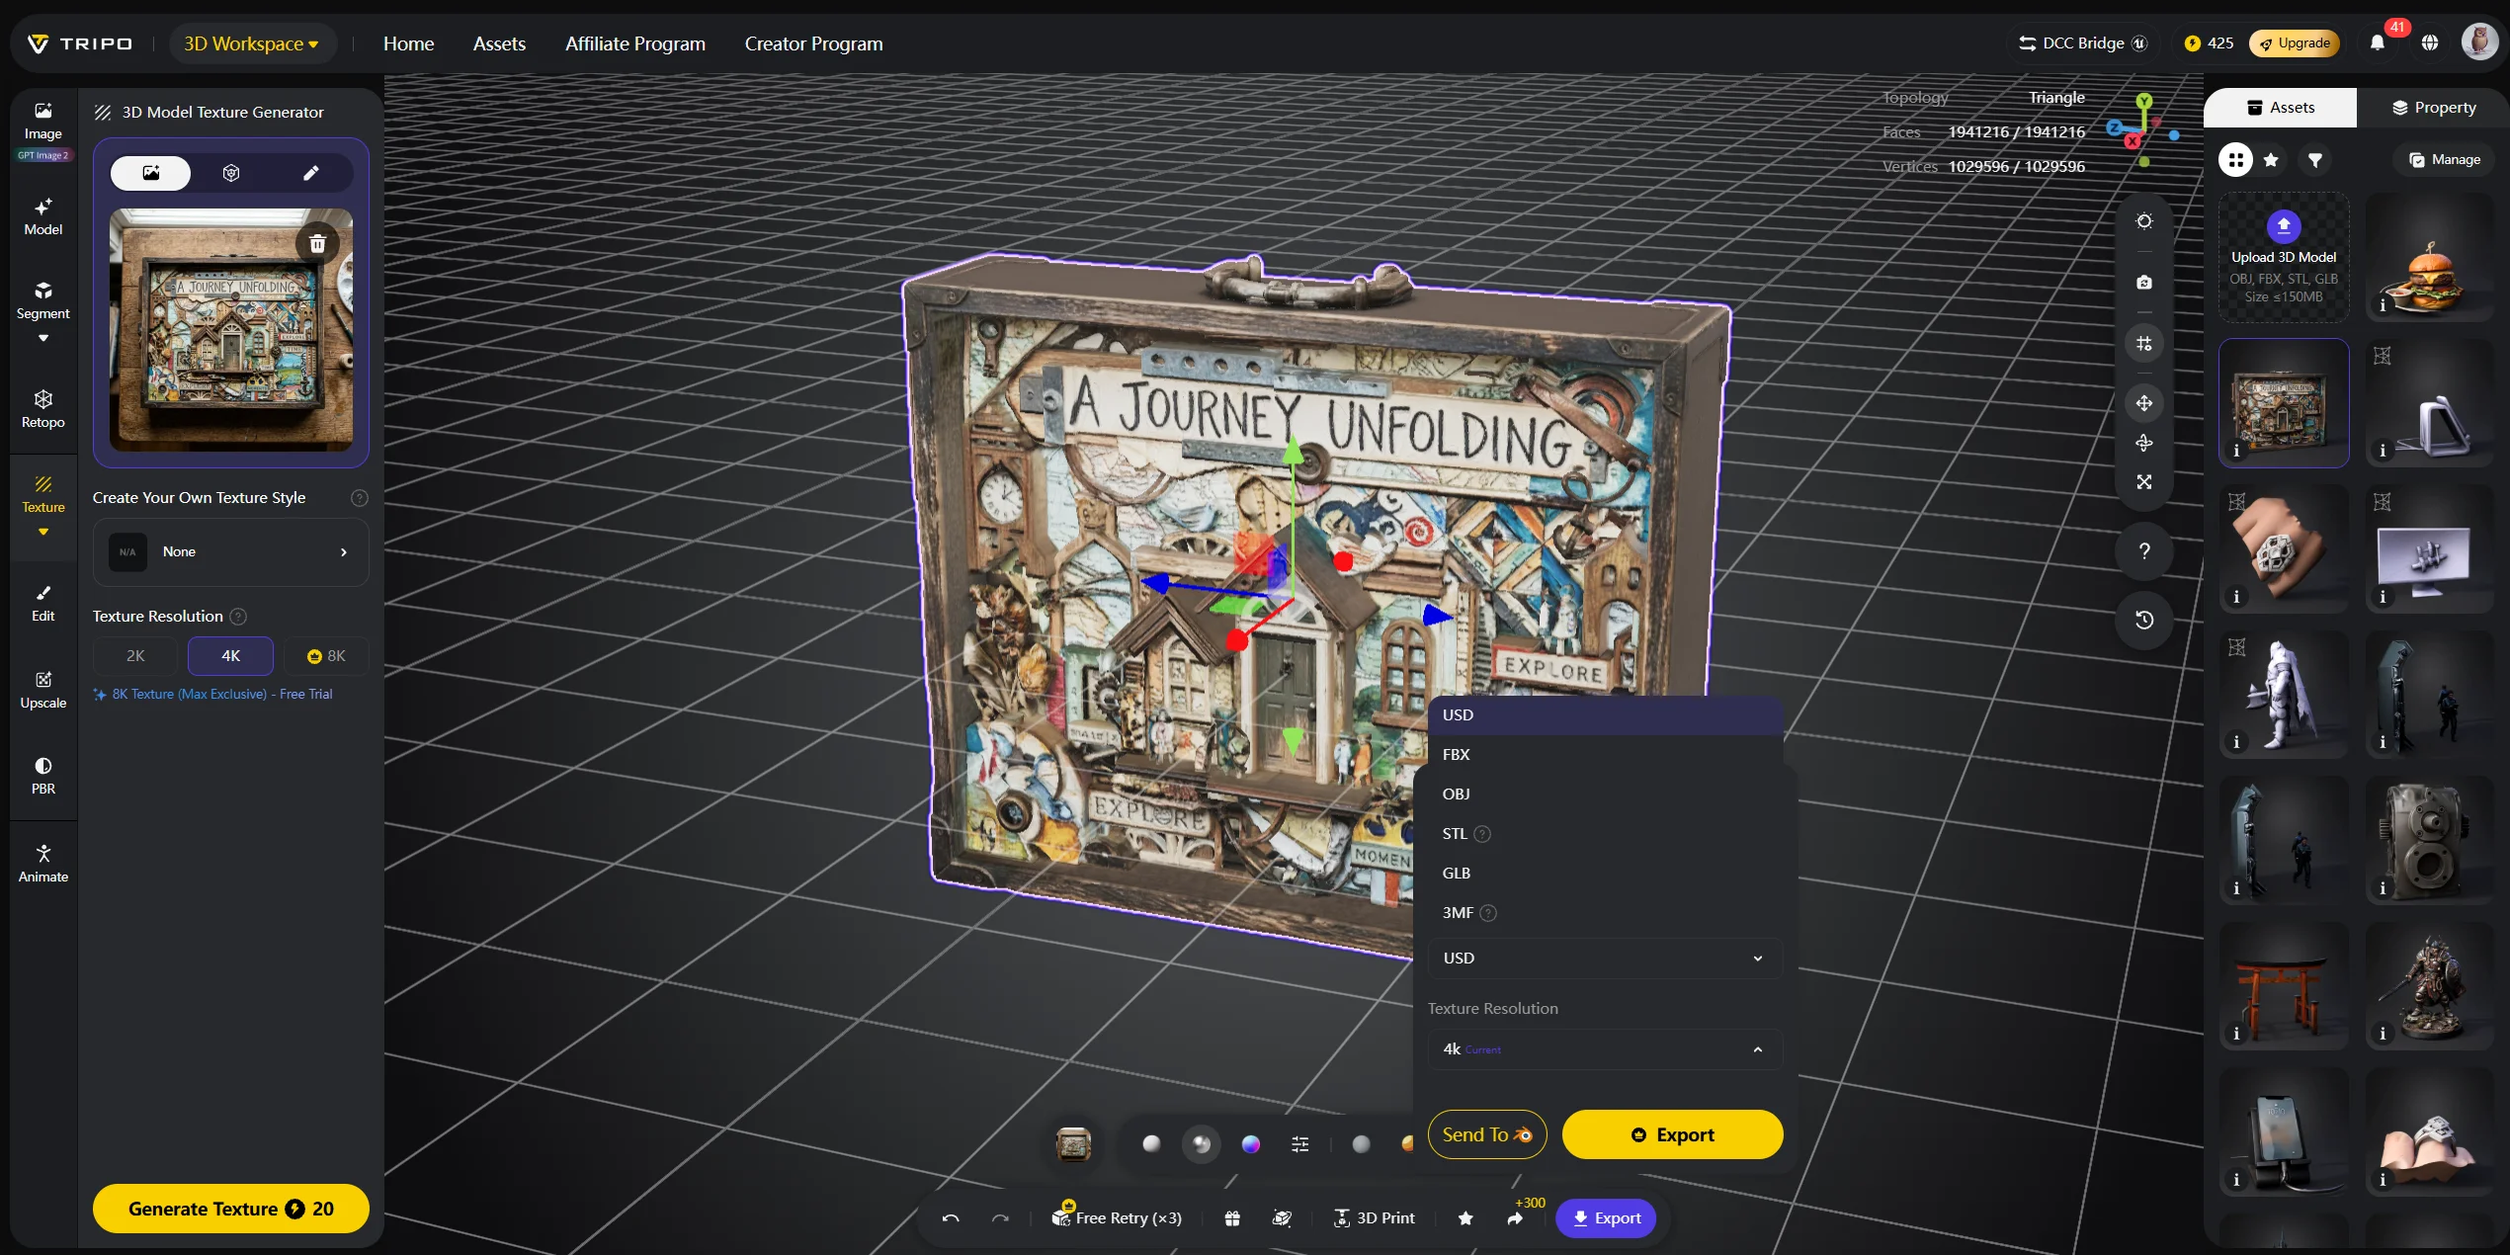Go to Home in top navigation
Image resolution: width=2510 pixels, height=1255 pixels.
[x=408, y=43]
